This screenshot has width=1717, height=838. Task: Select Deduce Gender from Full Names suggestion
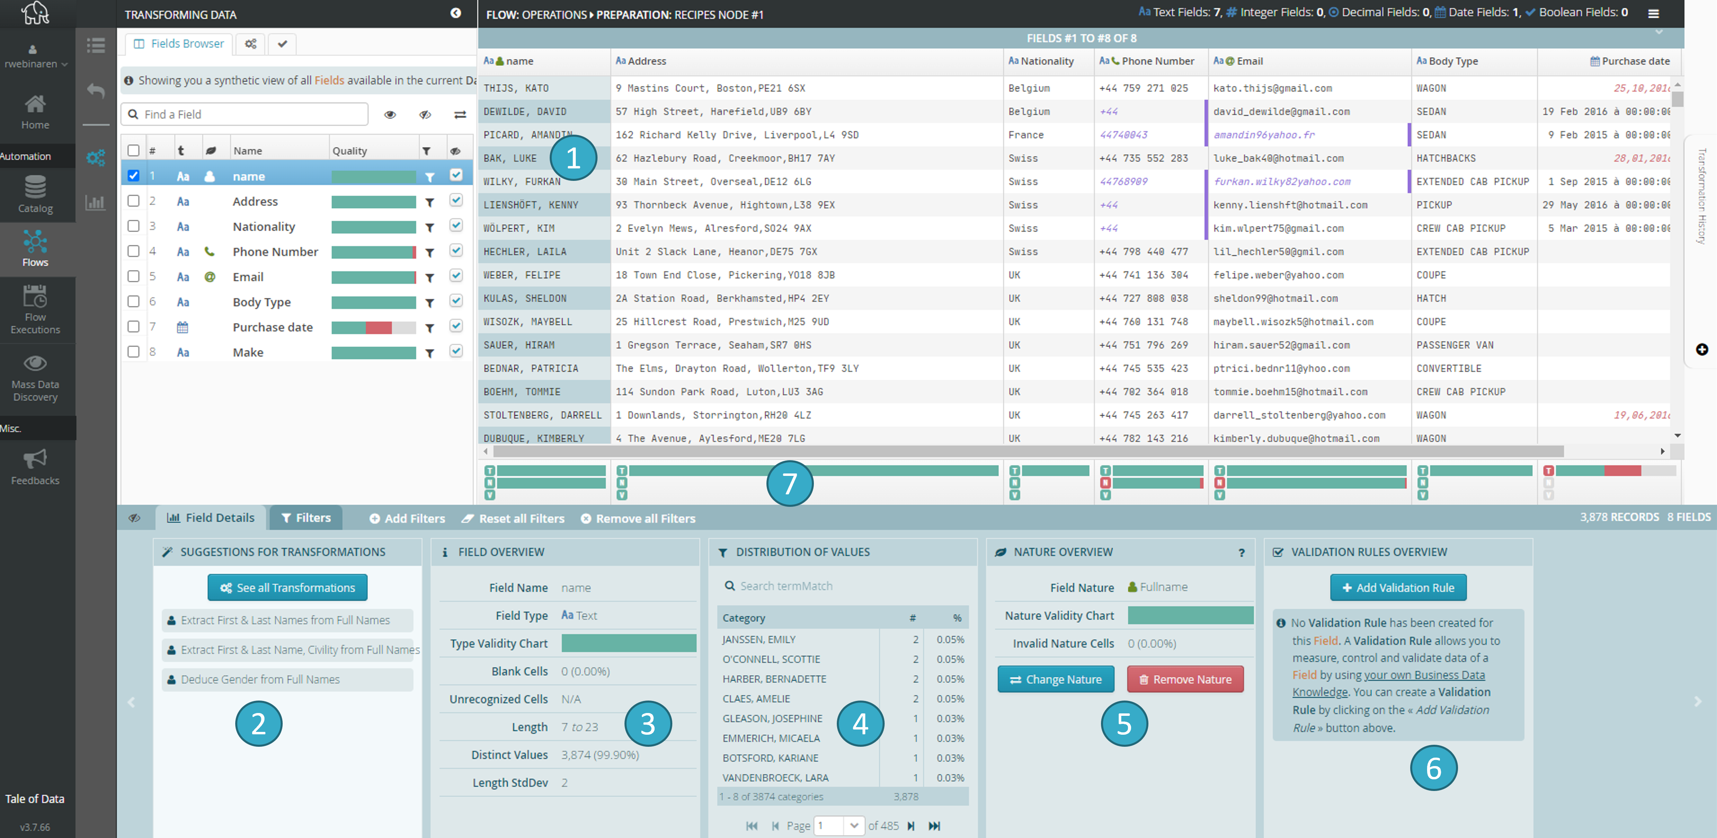tap(287, 680)
